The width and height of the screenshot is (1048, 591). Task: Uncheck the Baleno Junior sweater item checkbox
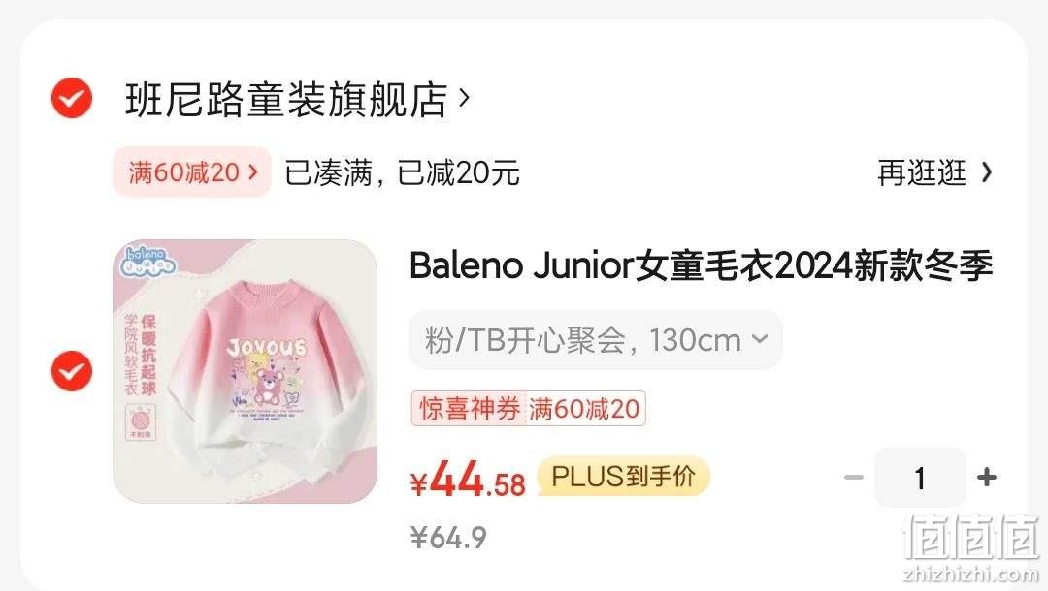(x=72, y=371)
